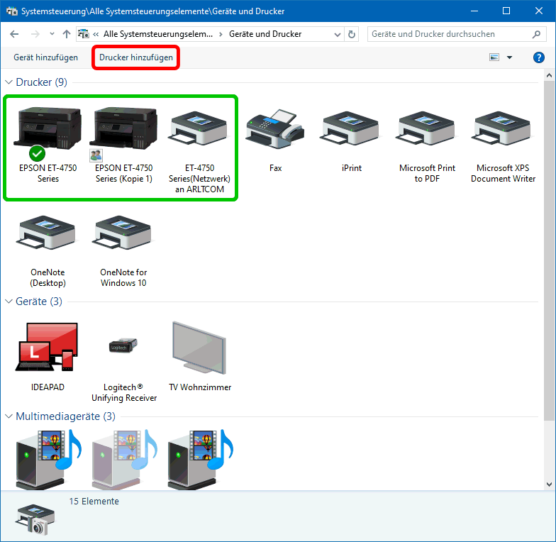Click Gerät hinzufügen in the toolbar
This screenshot has width=556, height=542.
point(46,57)
